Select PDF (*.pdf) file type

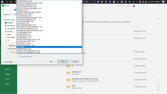point(49,47)
